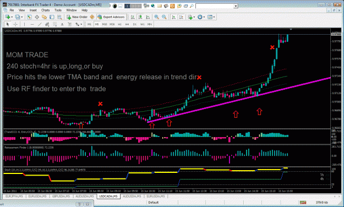Select the Trendline drawing tool
This screenshot has height=207, width=344.
pyautogui.click(x=40, y=24)
